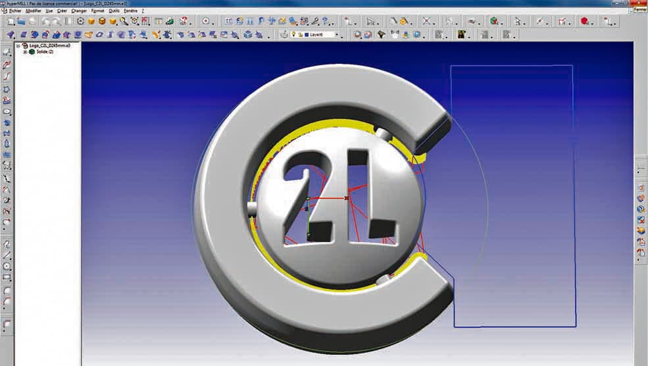Open the Fichier menu
The height and width of the screenshot is (366, 648).
click(x=14, y=11)
